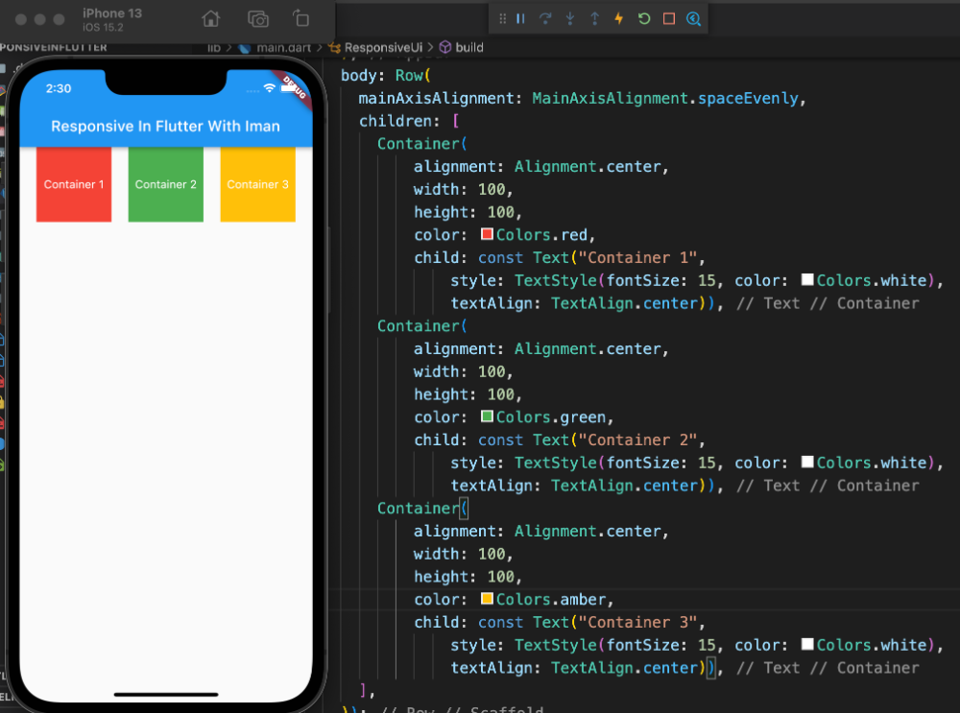The image size is (960, 713).
Task: Click the "Container 2" string in code
Action: click(637, 440)
